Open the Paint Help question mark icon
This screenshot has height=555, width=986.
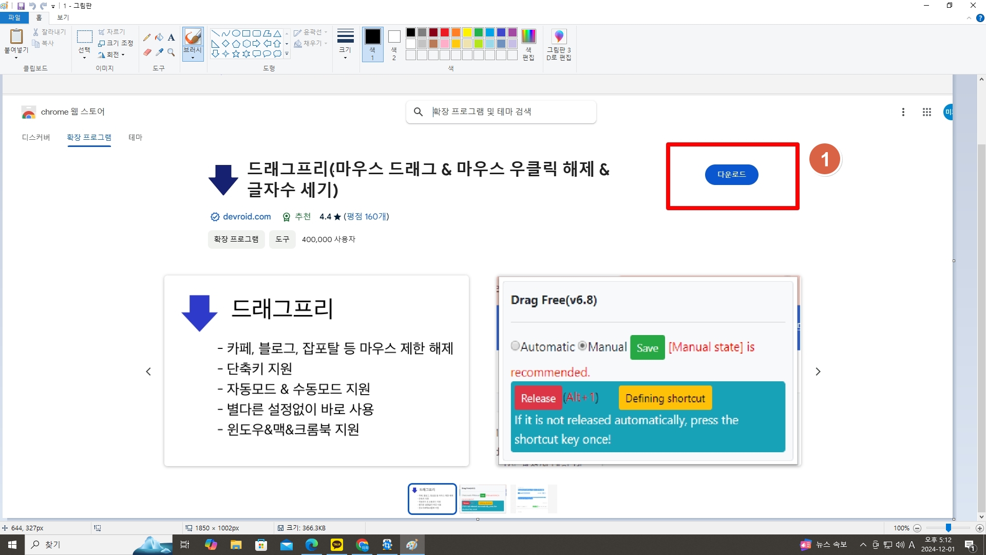click(x=980, y=18)
